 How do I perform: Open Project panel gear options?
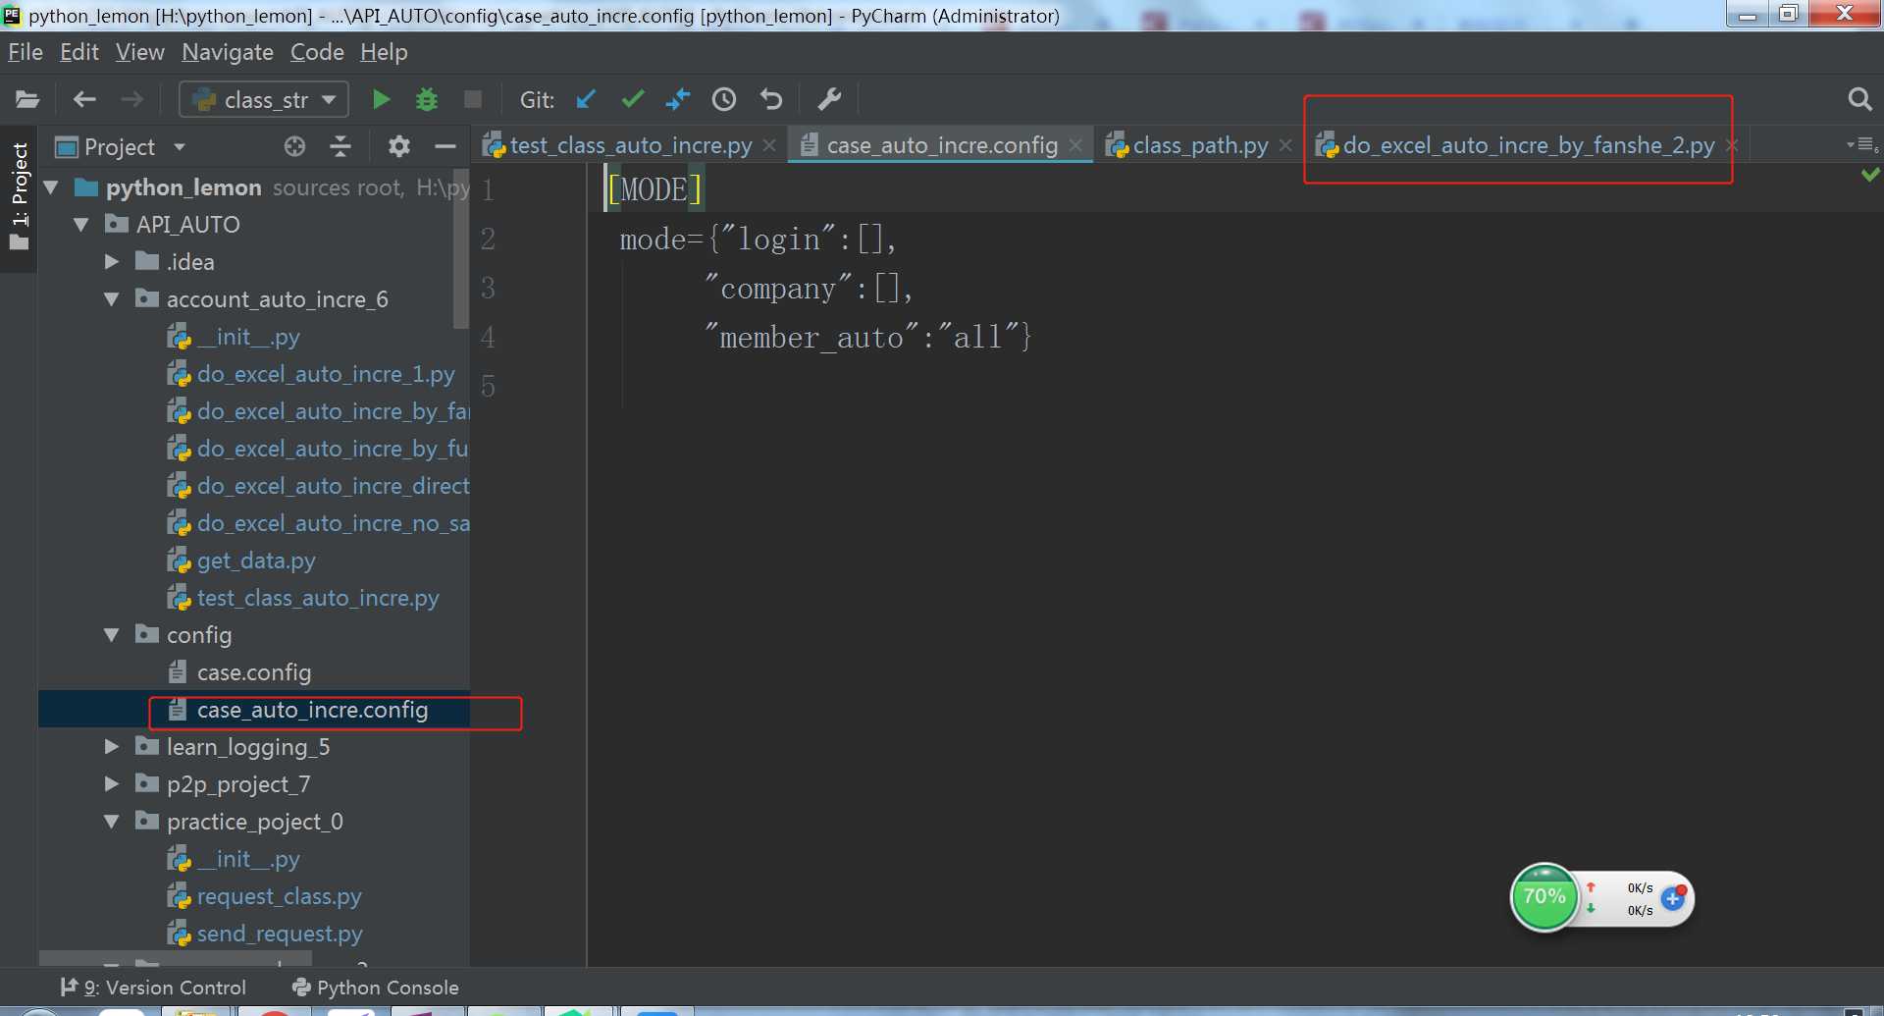[x=398, y=146]
